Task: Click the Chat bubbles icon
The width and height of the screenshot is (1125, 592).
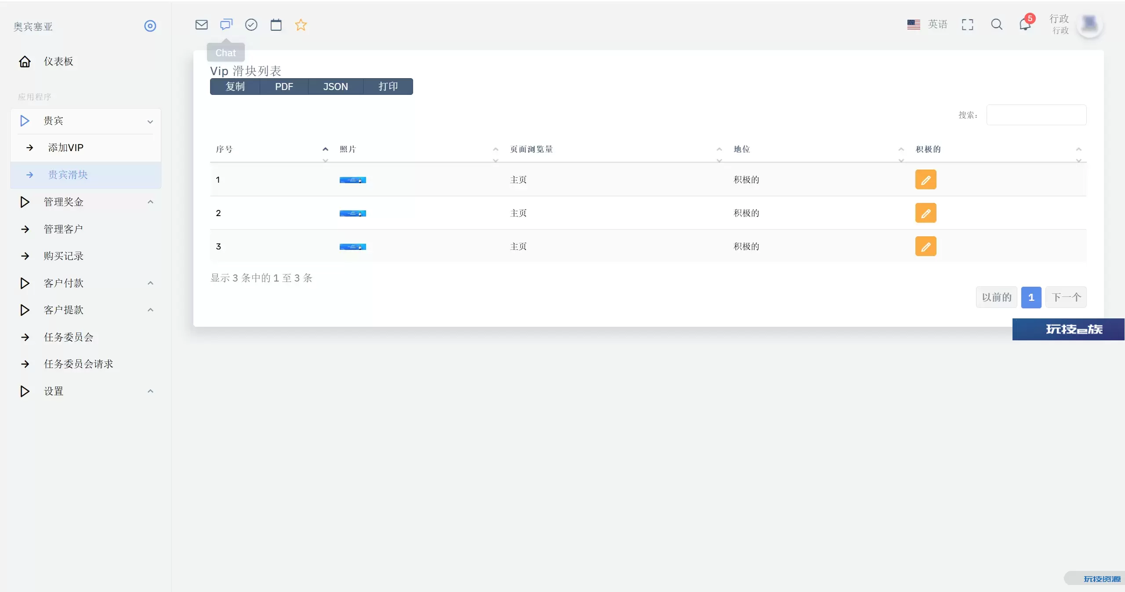Action: (x=226, y=25)
